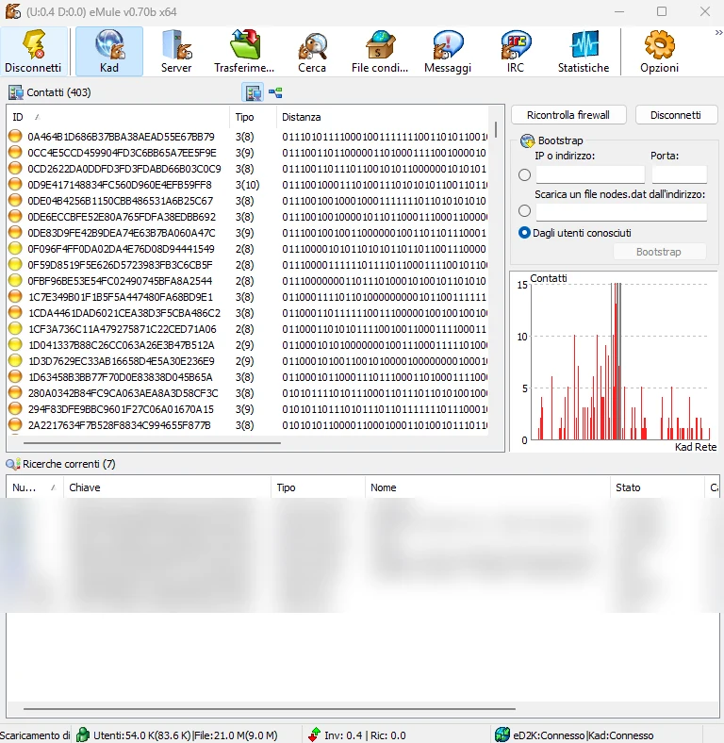Sort searches by Nome column header
724x743 pixels.
pos(487,487)
